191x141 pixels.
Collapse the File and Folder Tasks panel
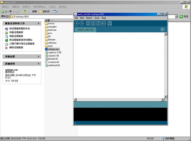39,23
